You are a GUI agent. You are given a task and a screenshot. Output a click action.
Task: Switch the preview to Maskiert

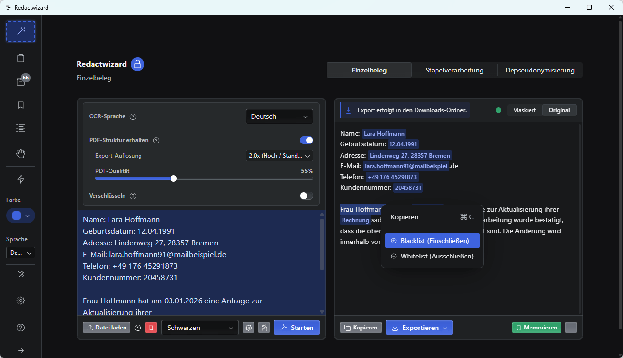click(524, 110)
